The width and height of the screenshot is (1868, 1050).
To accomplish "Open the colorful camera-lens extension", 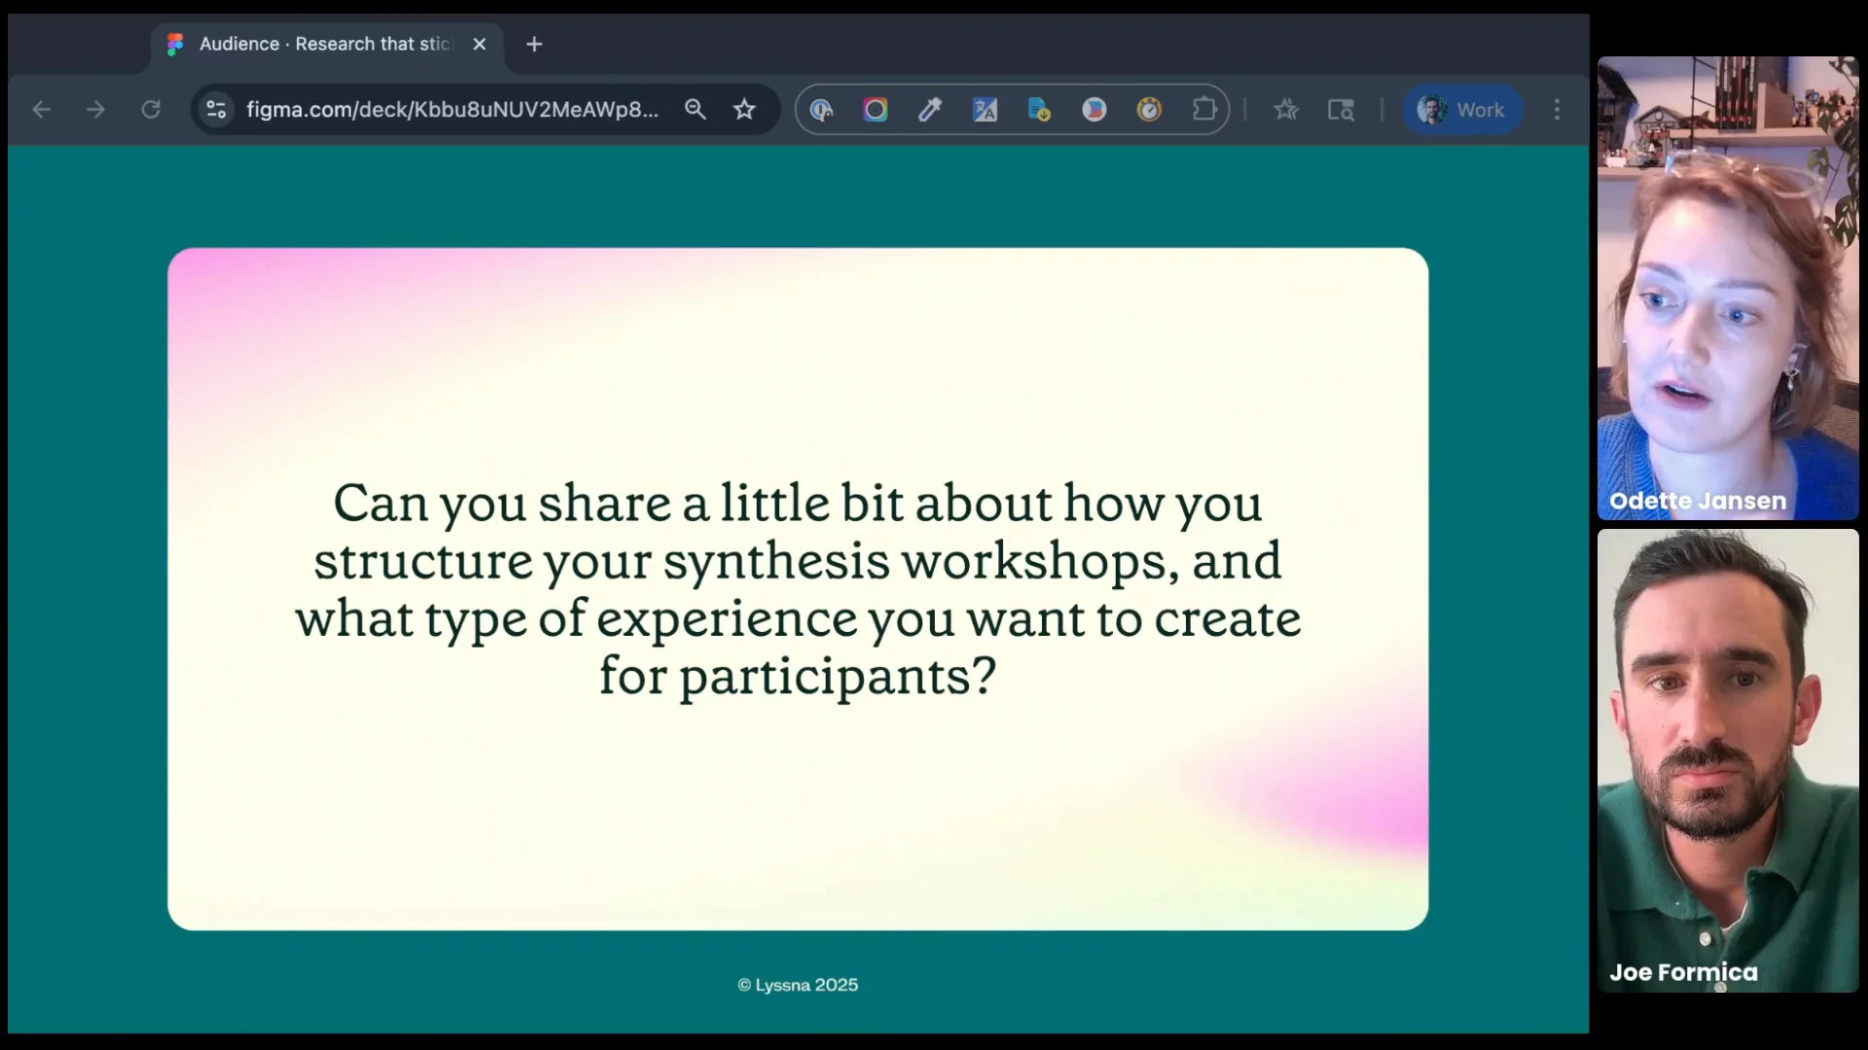I will click(x=876, y=110).
